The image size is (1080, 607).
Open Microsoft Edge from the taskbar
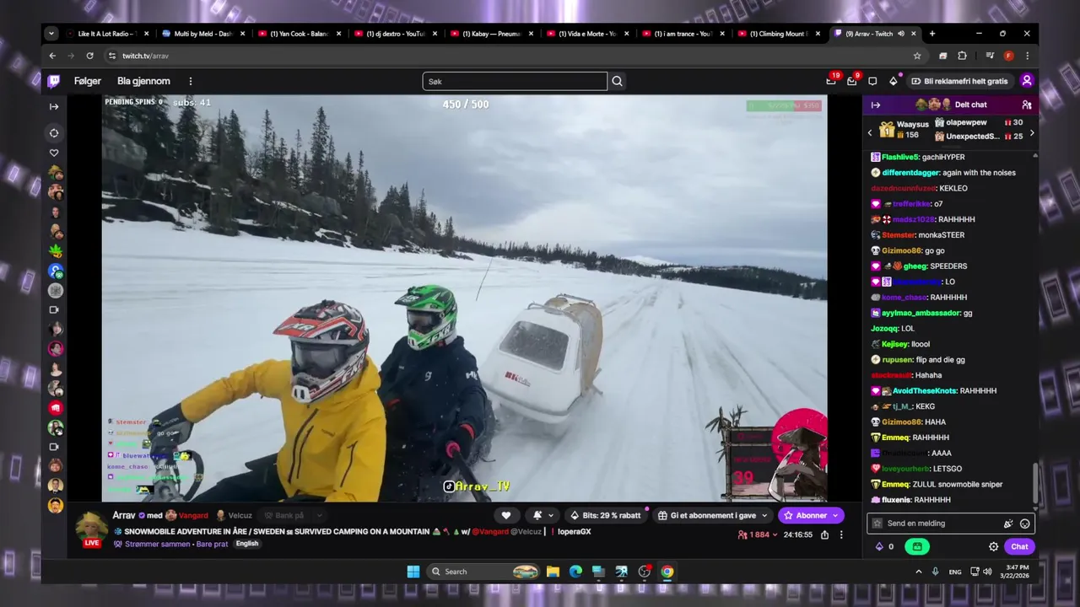tap(575, 572)
